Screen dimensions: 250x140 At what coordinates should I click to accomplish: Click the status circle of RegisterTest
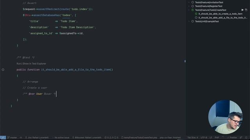tap(193, 6)
